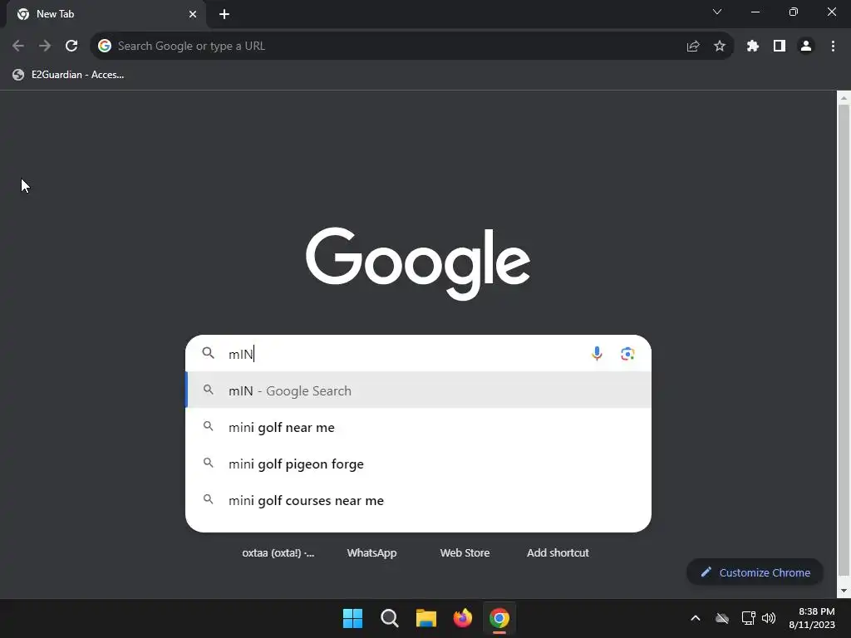
Task: Click the back navigation arrow
Action: [18, 47]
